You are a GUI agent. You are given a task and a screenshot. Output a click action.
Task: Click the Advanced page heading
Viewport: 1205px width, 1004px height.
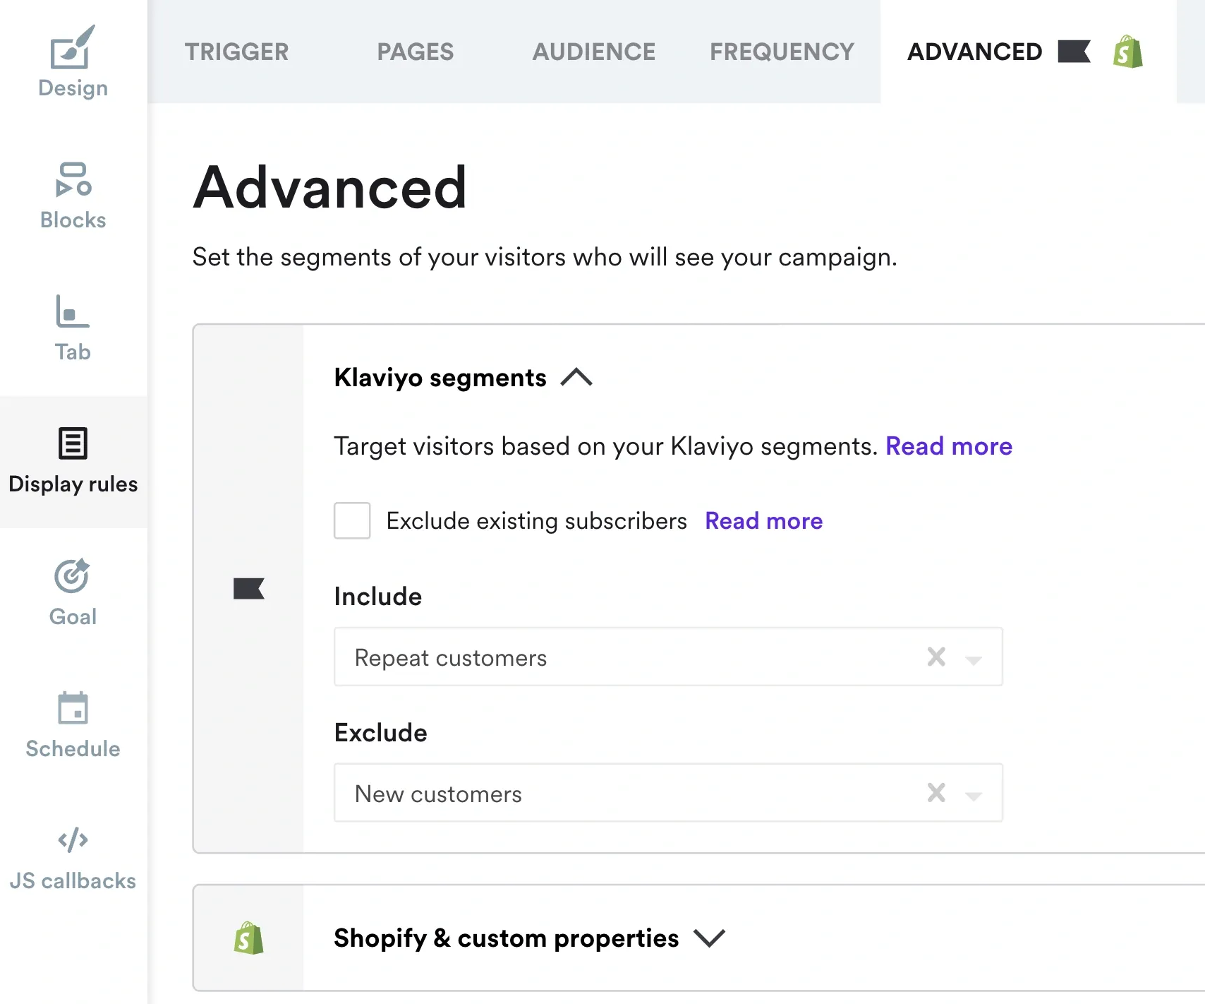point(330,187)
